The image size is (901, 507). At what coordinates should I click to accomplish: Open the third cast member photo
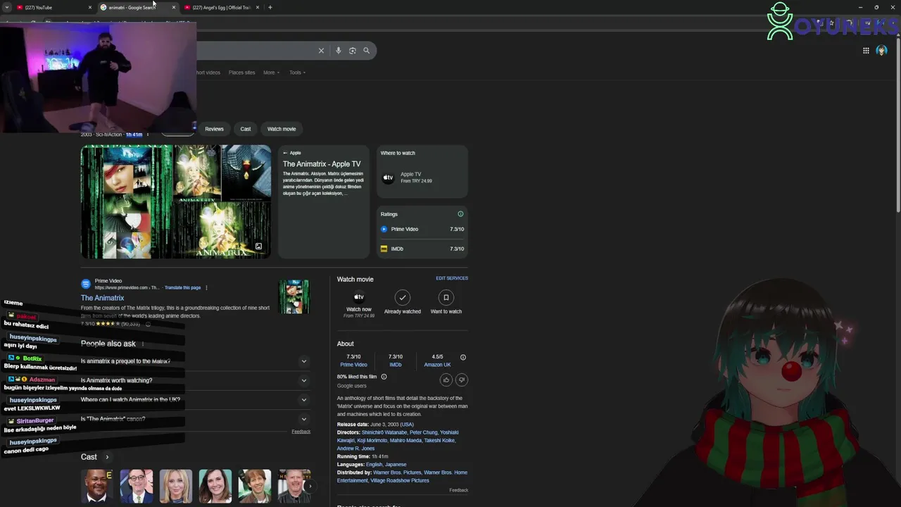point(176,486)
